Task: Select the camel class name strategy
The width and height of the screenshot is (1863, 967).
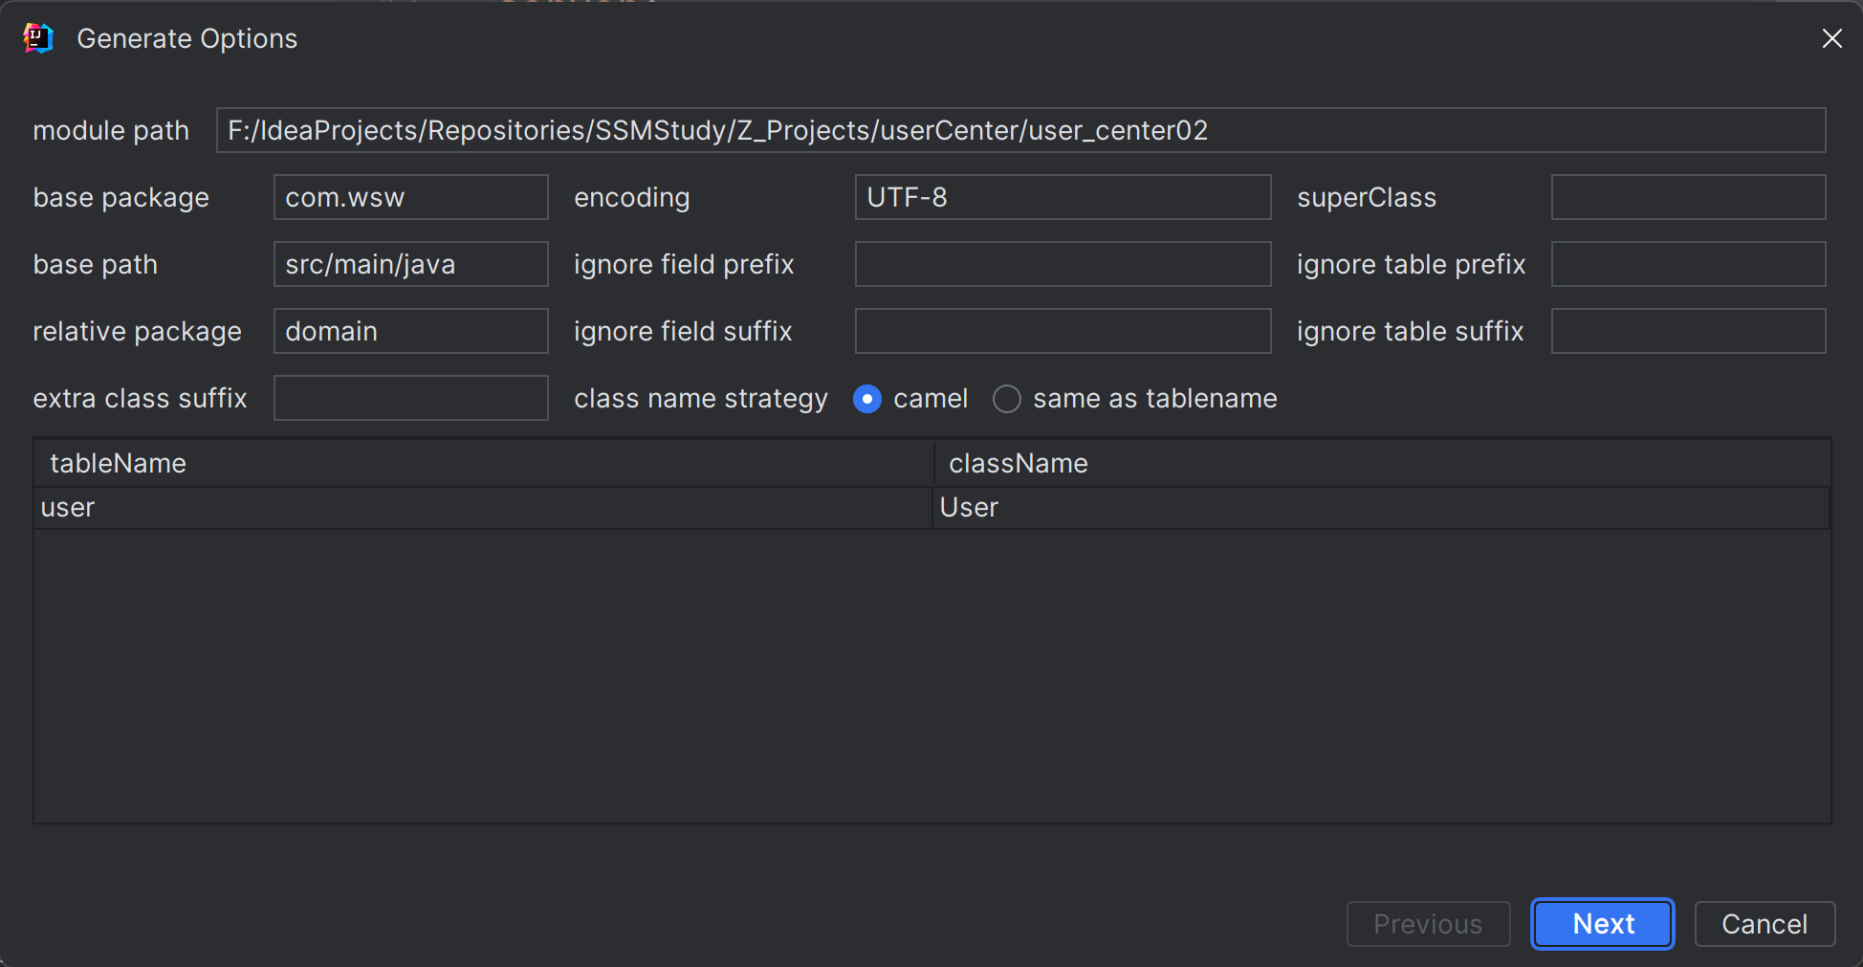Action: pos(867,399)
